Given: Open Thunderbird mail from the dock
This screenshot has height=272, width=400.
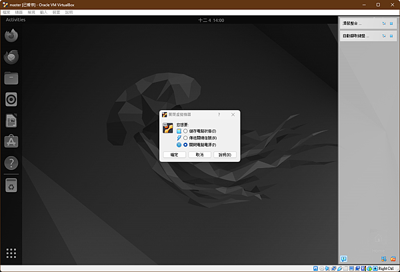Looking at the screenshot, I should pos(11,57).
